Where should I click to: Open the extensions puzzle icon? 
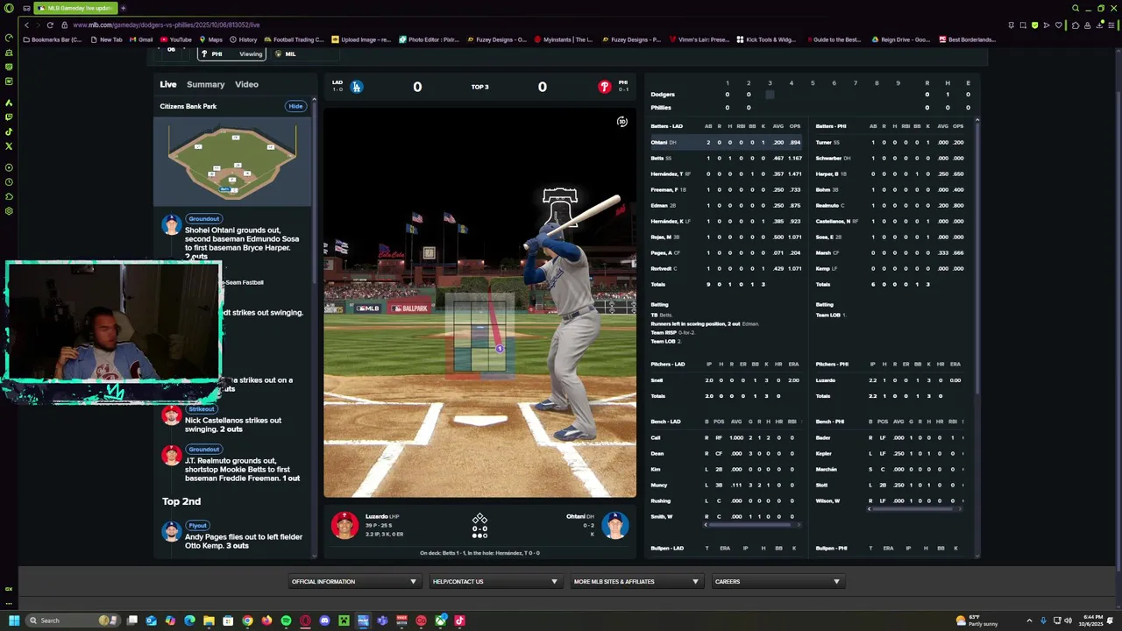tap(1076, 25)
